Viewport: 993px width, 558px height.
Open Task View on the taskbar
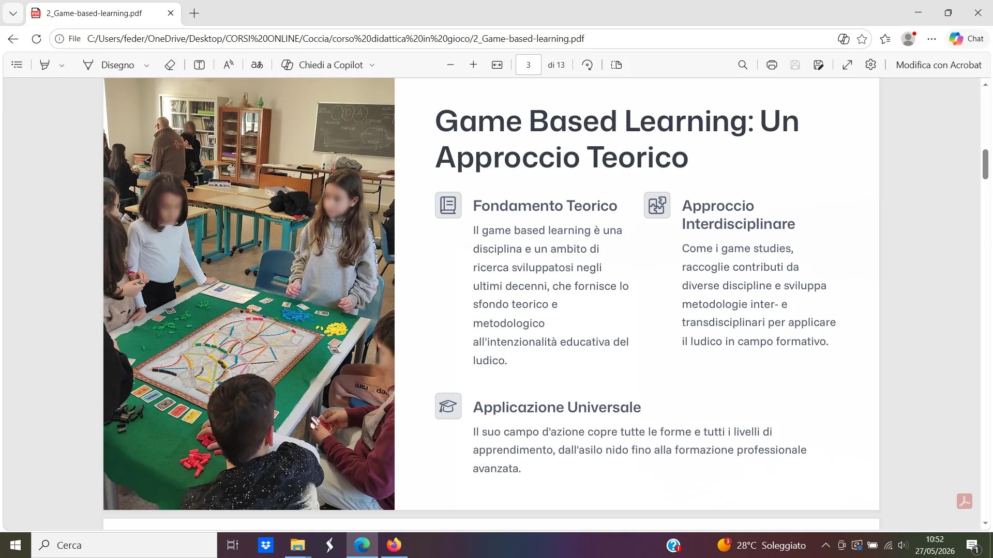coord(233,545)
